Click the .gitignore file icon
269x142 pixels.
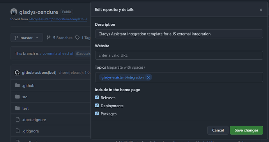(x=18, y=131)
